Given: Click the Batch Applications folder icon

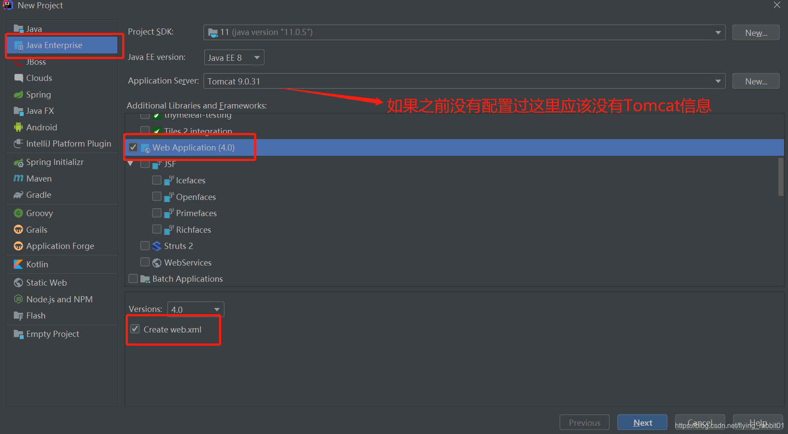Looking at the screenshot, I should point(145,279).
